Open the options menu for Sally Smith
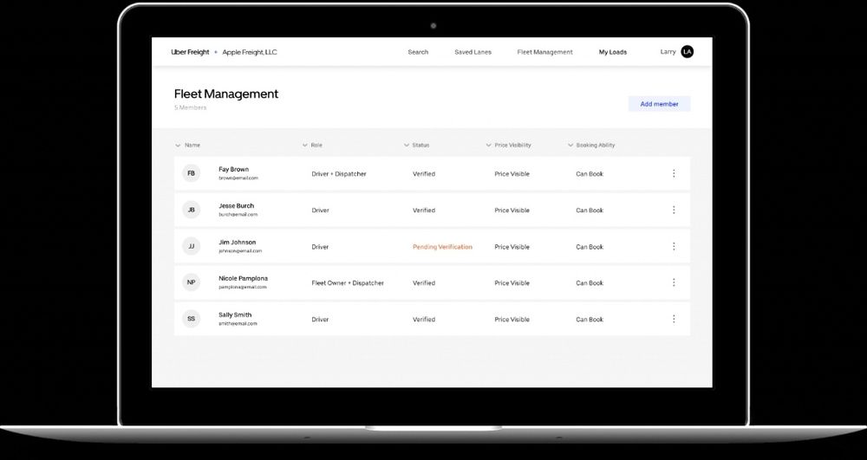Screen dimensions: 867x460 [674, 319]
